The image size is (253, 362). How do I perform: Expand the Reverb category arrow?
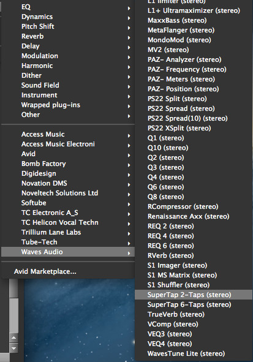click(129, 37)
